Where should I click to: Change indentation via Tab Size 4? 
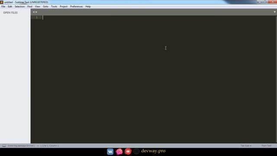pyautogui.click(x=246, y=146)
